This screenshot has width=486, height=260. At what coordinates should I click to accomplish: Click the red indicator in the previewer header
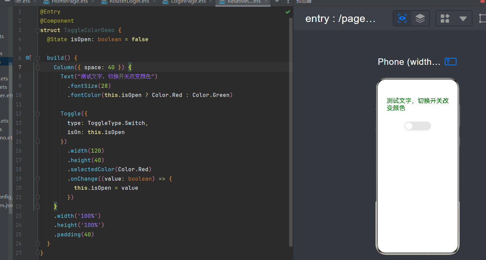[483, 1]
